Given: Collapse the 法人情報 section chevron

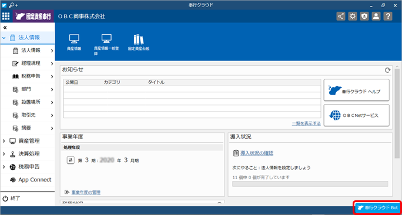Looking at the screenshot, I should click(x=4, y=38).
